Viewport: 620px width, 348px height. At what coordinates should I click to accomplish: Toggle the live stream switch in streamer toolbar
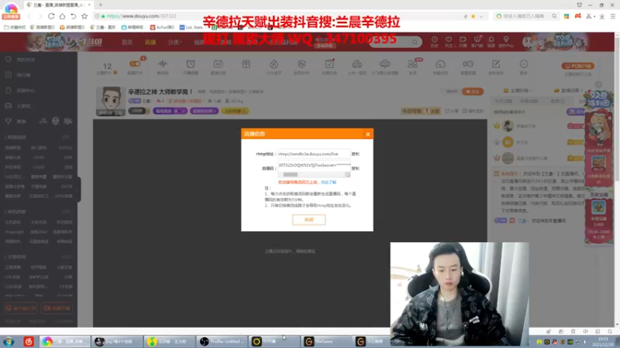pos(135,64)
